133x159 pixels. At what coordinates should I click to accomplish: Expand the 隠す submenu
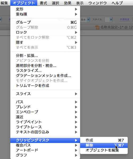point(45,42)
